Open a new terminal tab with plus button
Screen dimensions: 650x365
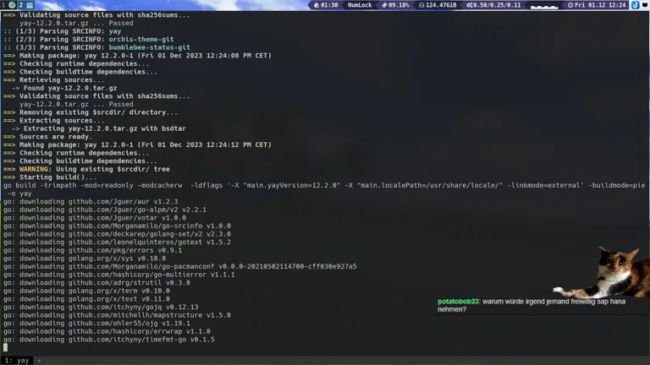40,361
